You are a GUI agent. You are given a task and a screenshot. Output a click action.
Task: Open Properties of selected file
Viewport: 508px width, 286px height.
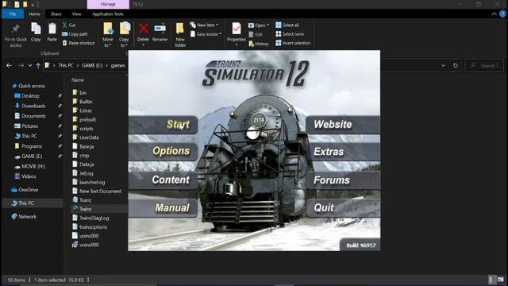pyautogui.click(x=237, y=34)
